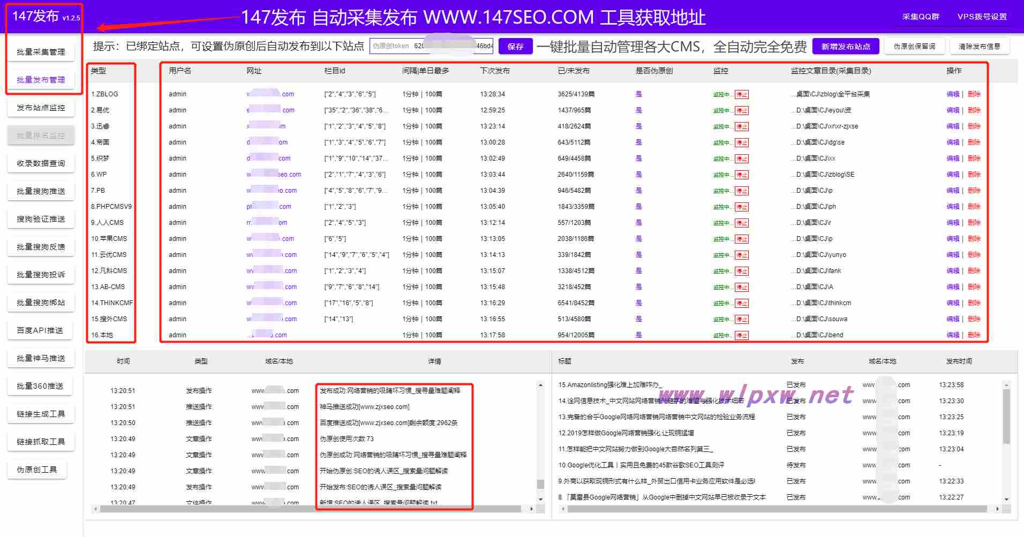Click the 是 value in the 2.易优 row

click(638, 110)
